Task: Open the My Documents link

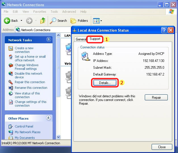Action: [25, 138]
